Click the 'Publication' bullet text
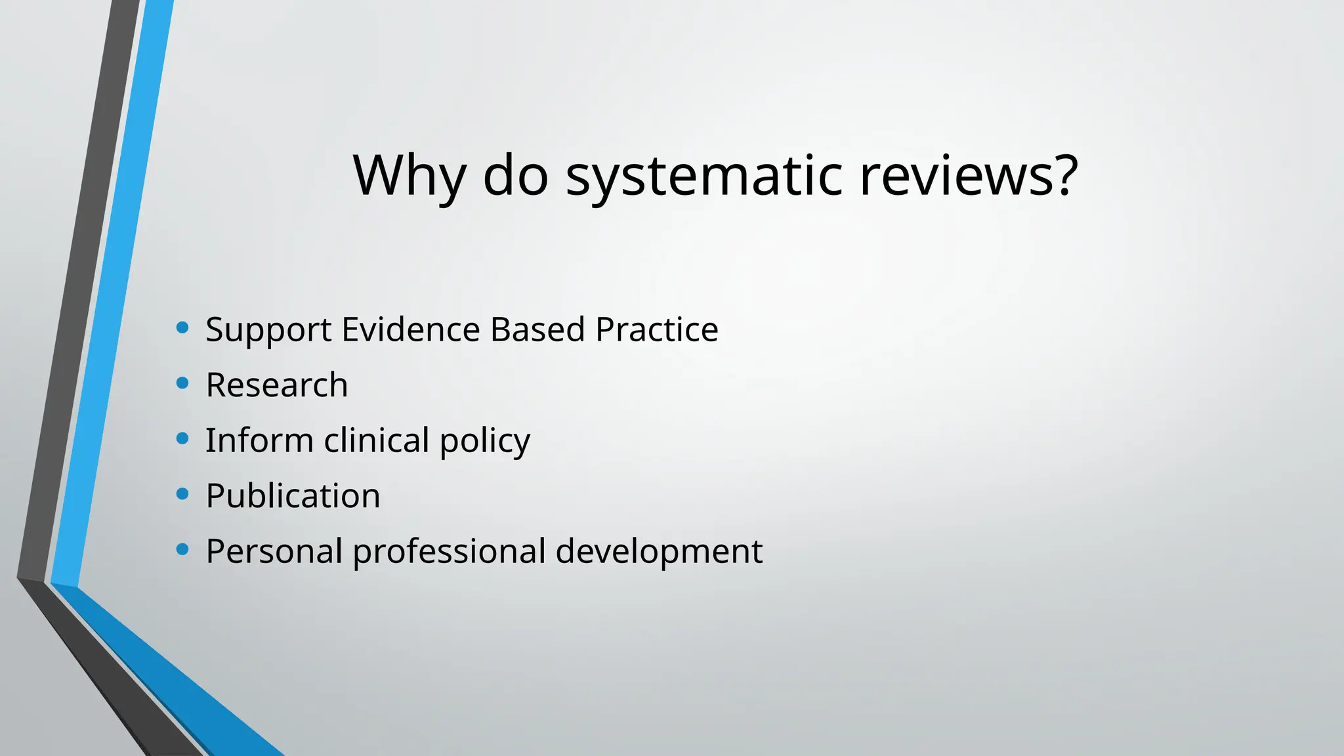 coord(293,495)
